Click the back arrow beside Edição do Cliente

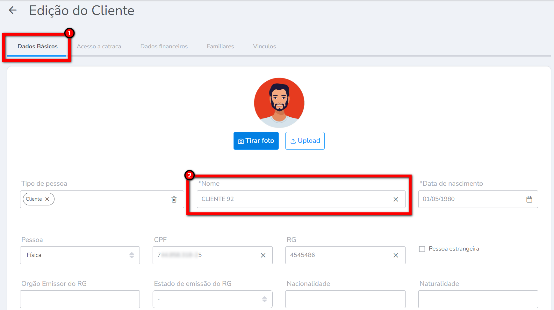click(13, 10)
